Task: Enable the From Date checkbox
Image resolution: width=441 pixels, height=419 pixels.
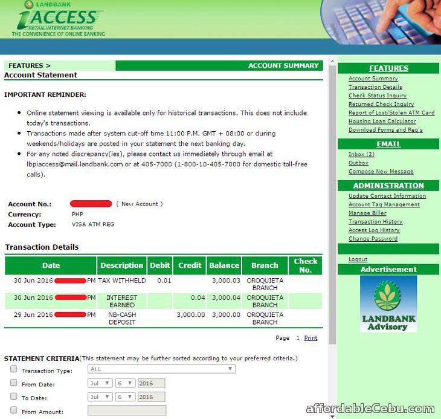Action: pyautogui.click(x=13, y=383)
